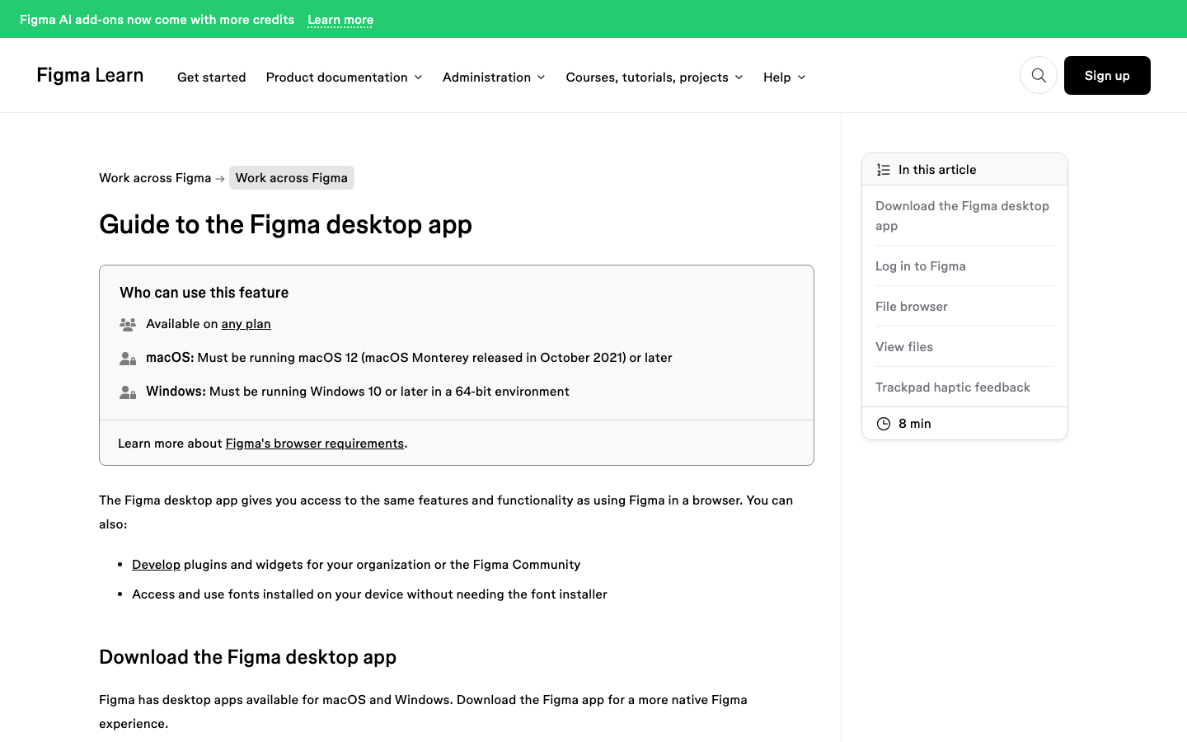This screenshot has height=742, width=1187.
Task: Click the breadcrumb arrow after Work across Figma
Action: pos(220,178)
